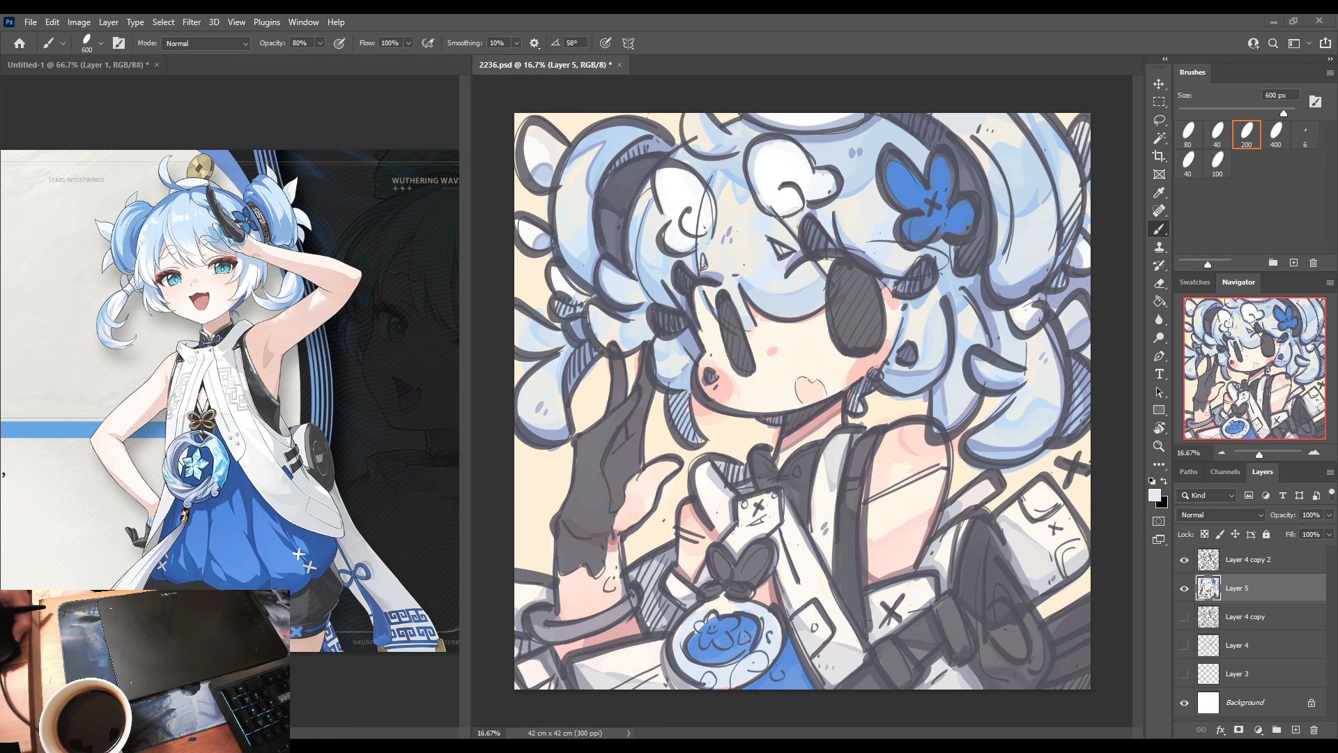The width and height of the screenshot is (1338, 753).
Task: Click the brush Size input field
Action: pos(1280,96)
